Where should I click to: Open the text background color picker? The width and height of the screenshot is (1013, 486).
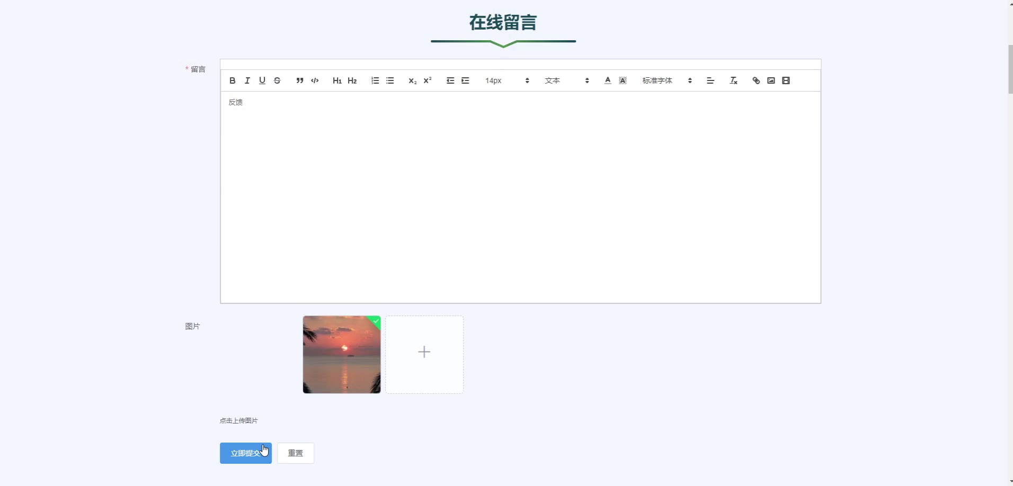pos(623,80)
